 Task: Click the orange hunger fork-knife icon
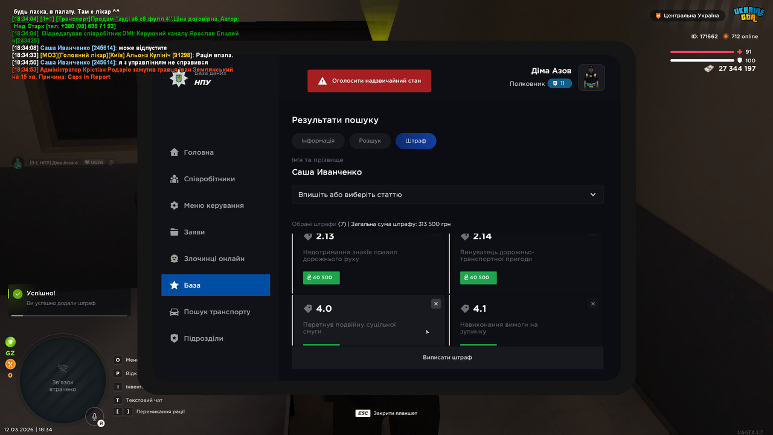pyautogui.click(x=10, y=364)
